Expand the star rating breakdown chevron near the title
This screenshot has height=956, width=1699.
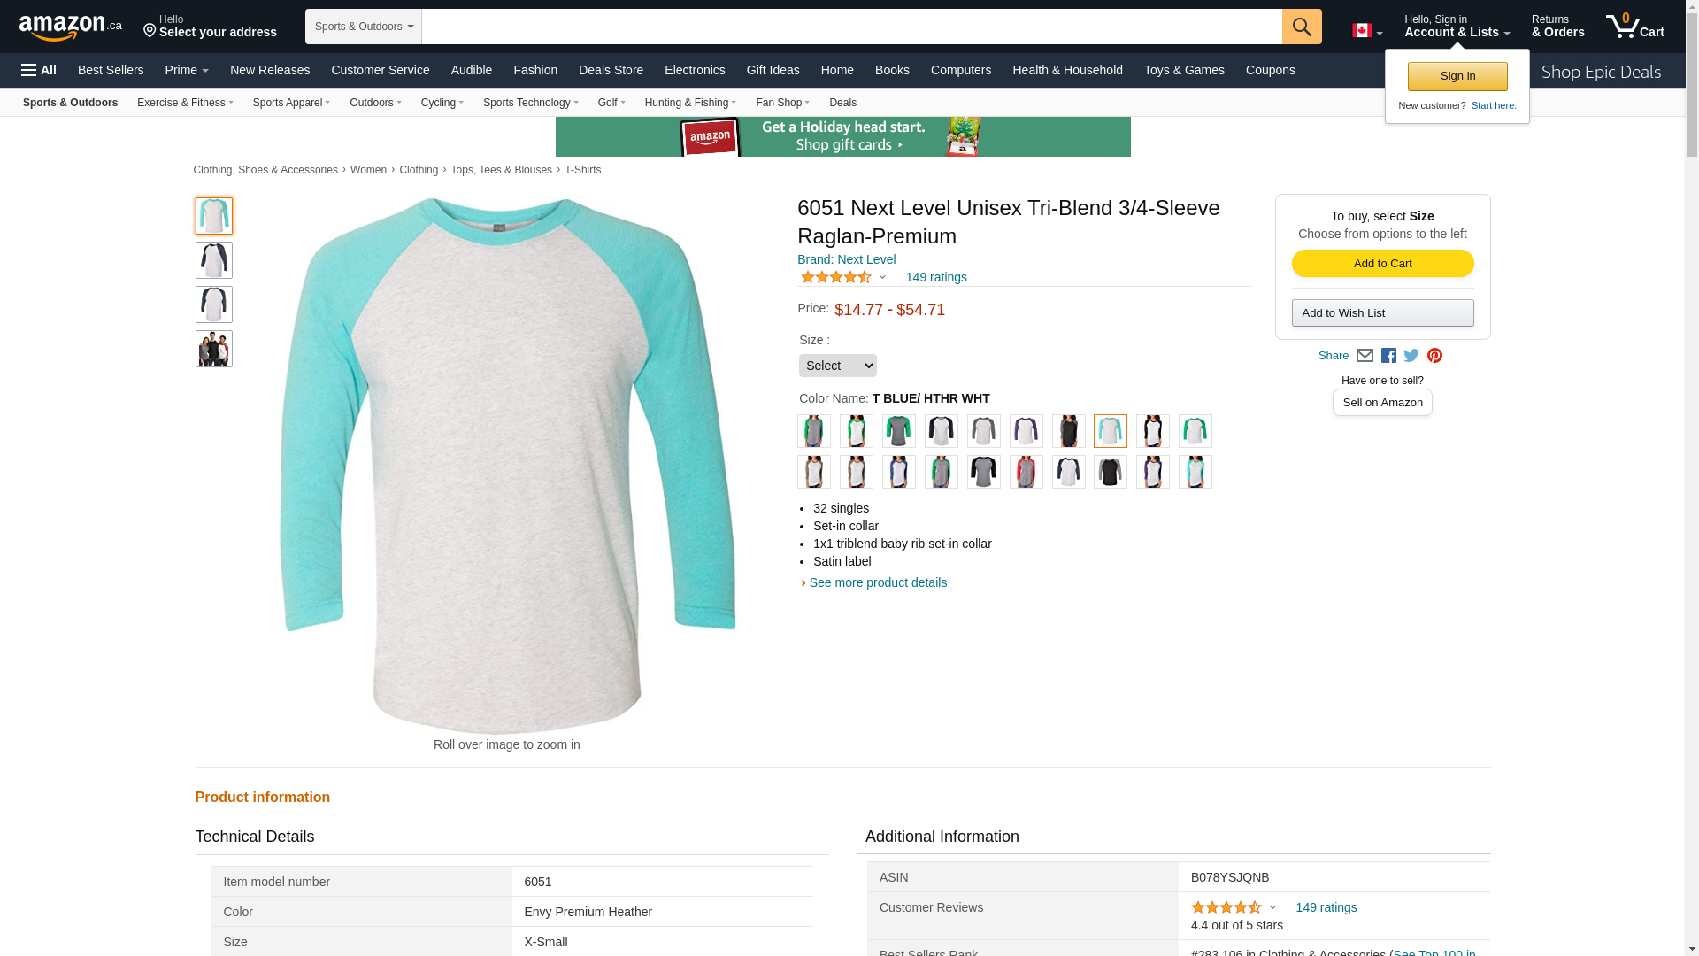[x=882, y=277]
